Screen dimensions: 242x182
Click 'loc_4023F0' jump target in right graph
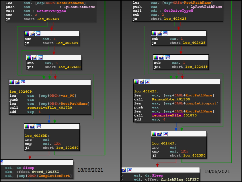tap(194, 156)
